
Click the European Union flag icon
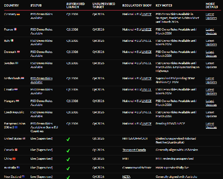(16, 127)
